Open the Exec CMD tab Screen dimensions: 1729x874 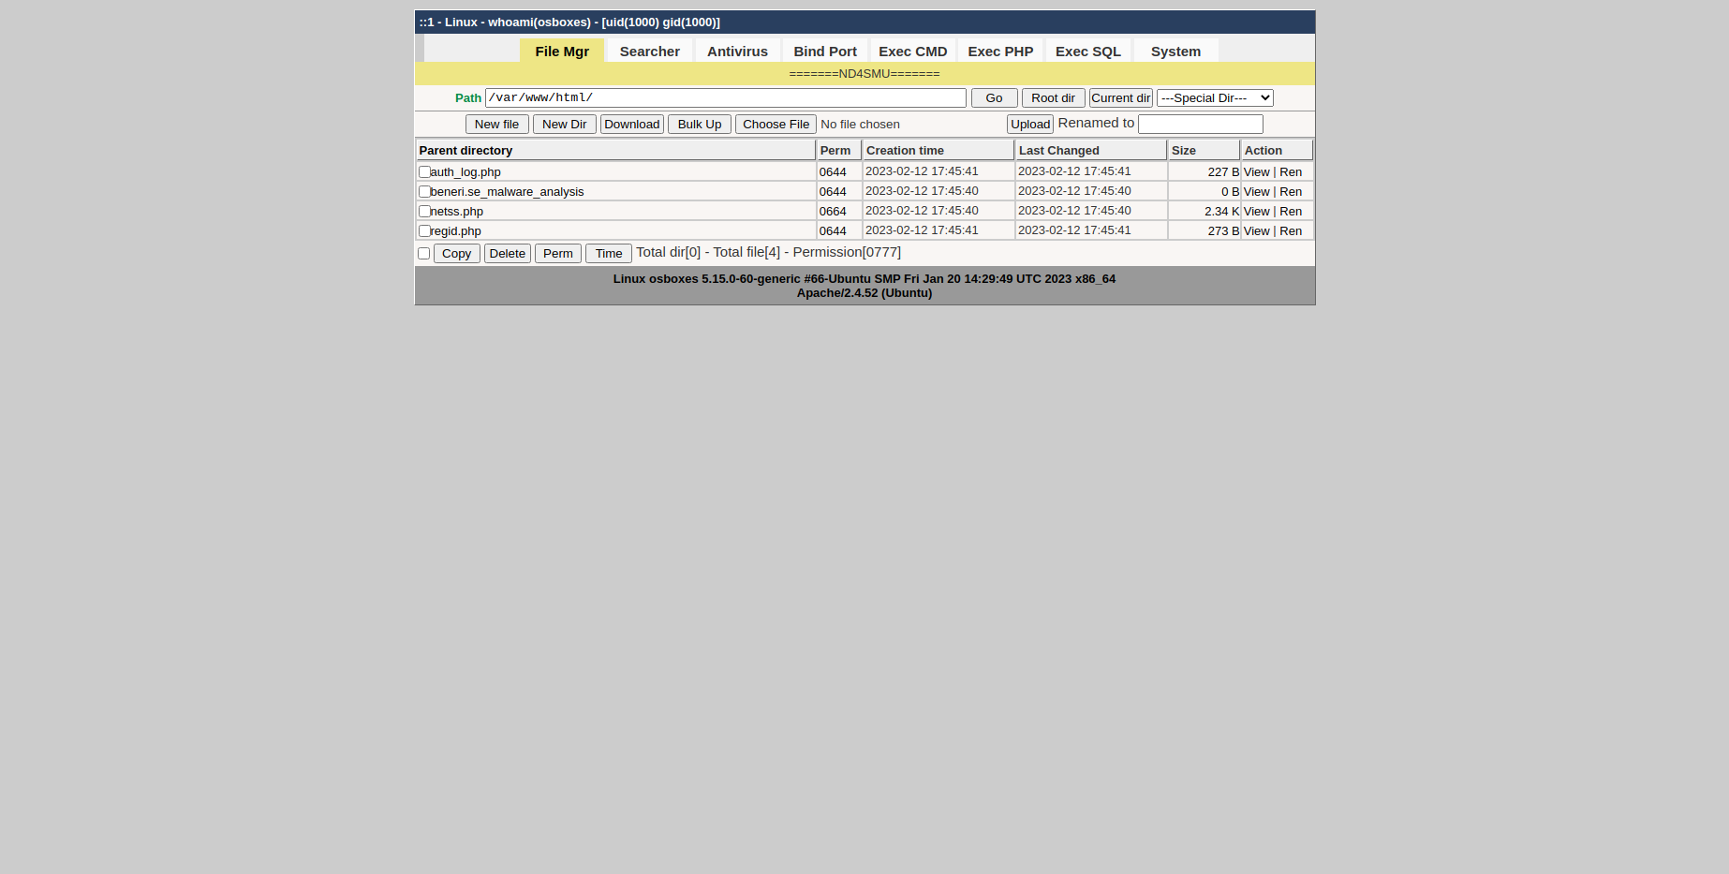[912, 52]
